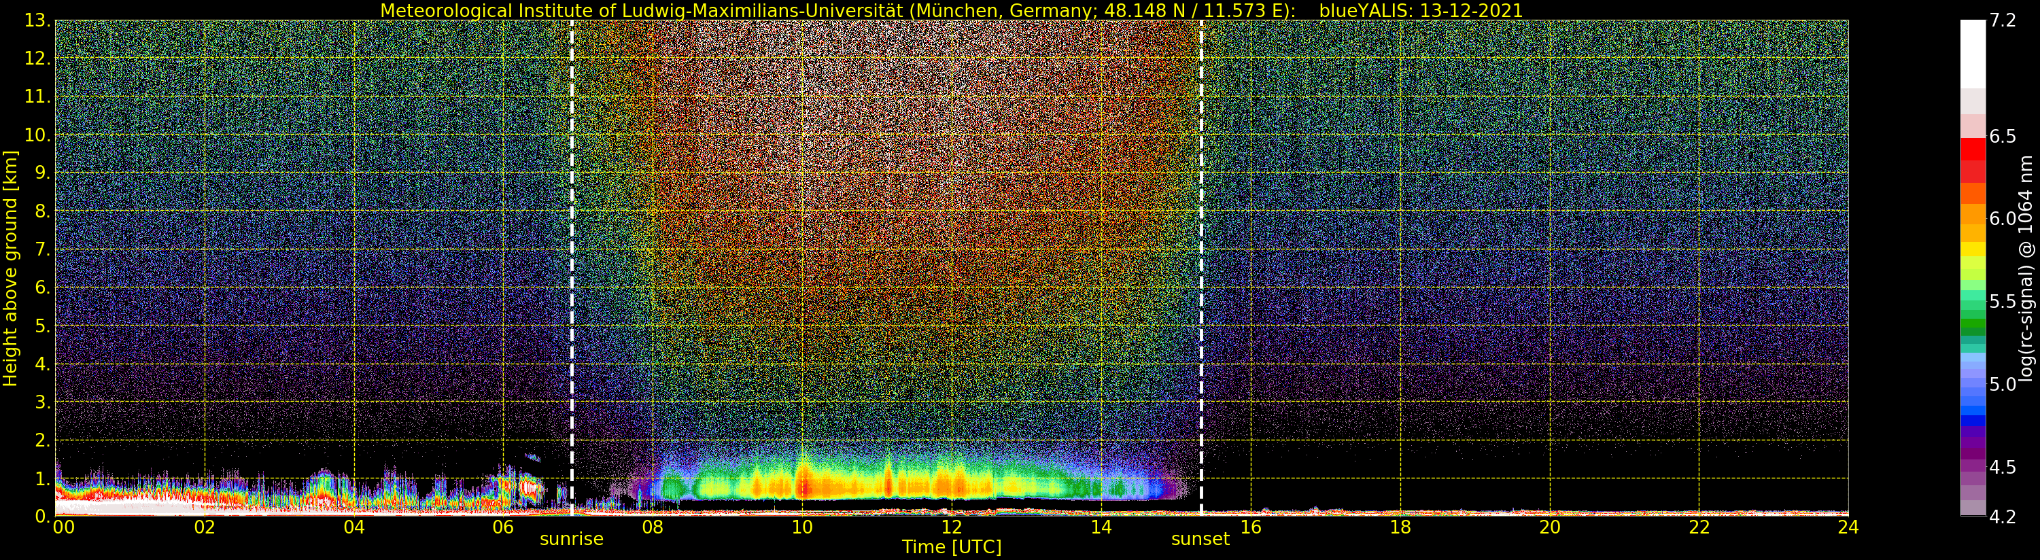
Task: Pick the green colorbar band near 5.5
Action: pos(1972,302)
